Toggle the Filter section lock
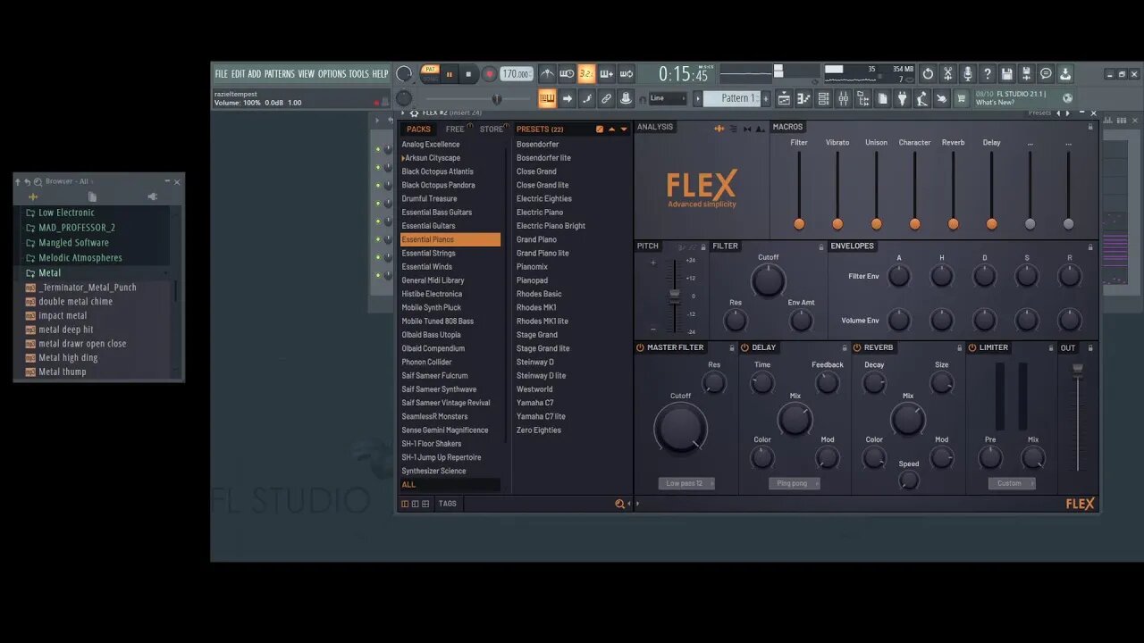Image resolution: width=1144 pixels, height=643 pixels. [x=820, y=246]
